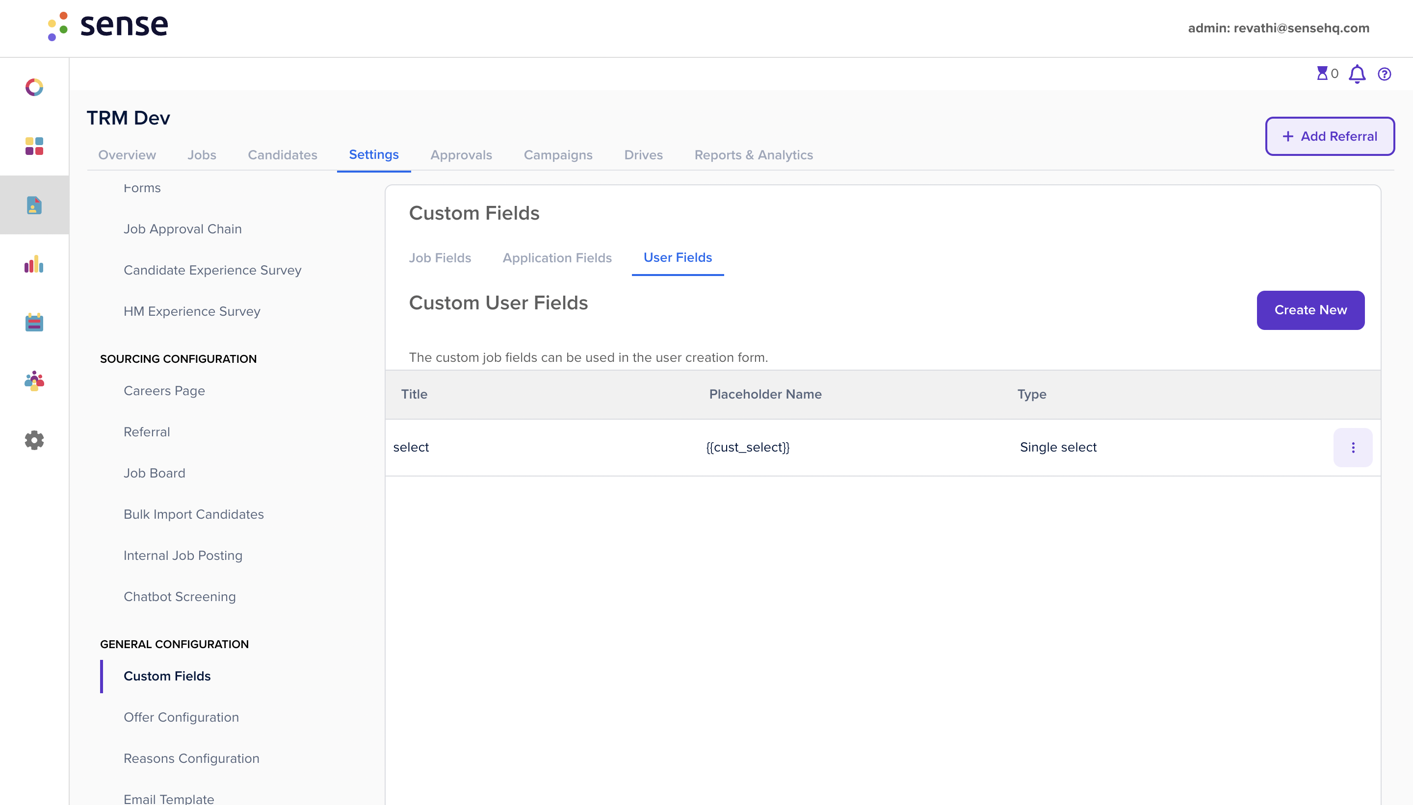The image size is (1413, 805).
Task: Switch to the Overview tab
Action: (x=127, y=155)
